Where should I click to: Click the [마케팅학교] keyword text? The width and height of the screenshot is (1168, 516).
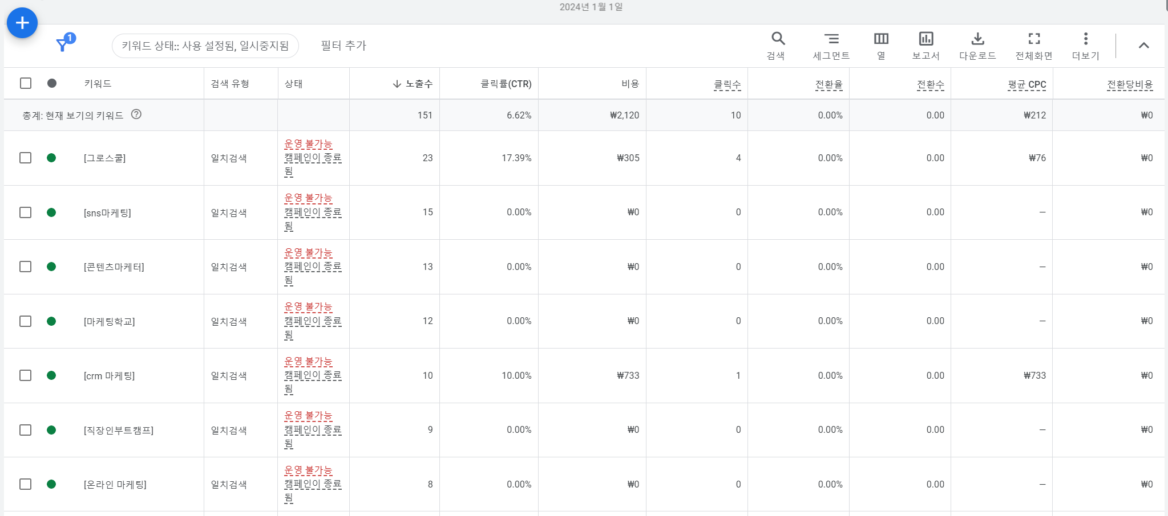110,321
